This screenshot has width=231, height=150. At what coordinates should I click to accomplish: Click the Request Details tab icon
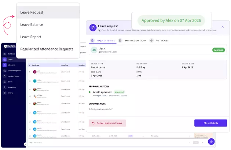tap(92, 41)
